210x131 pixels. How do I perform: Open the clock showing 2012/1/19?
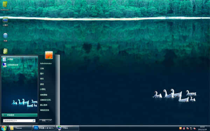point(202,128)
